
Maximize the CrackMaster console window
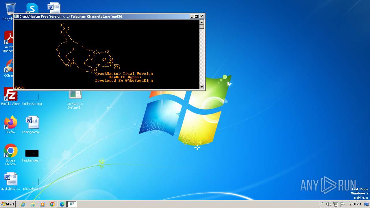click(197, 16)
